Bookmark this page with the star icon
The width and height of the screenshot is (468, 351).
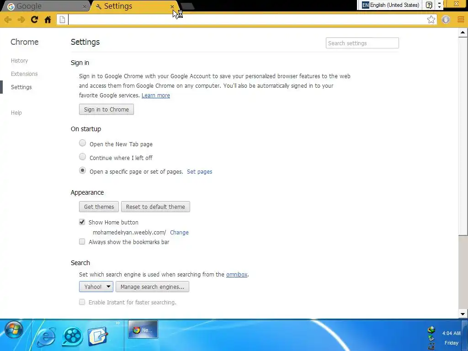tap(431, 20)
